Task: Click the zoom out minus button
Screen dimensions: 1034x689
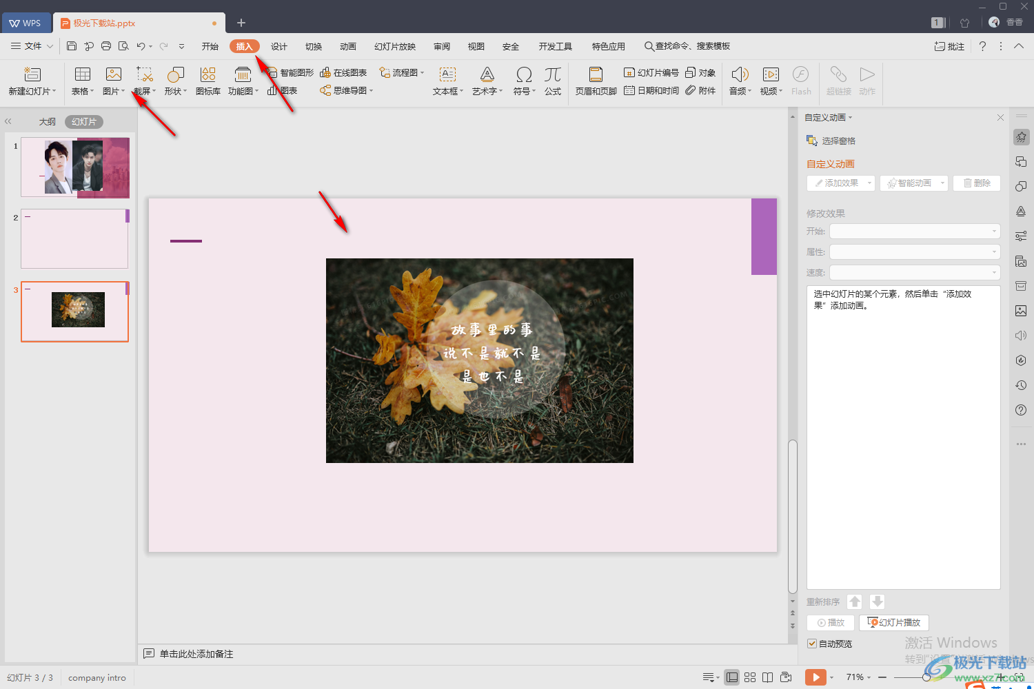Action: 882,677
